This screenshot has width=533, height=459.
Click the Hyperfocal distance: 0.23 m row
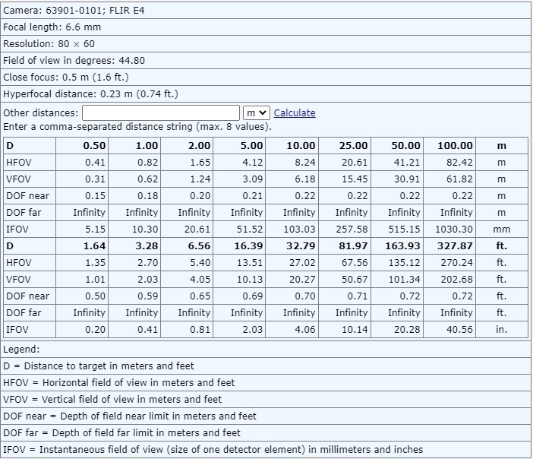tap(92, 94)
